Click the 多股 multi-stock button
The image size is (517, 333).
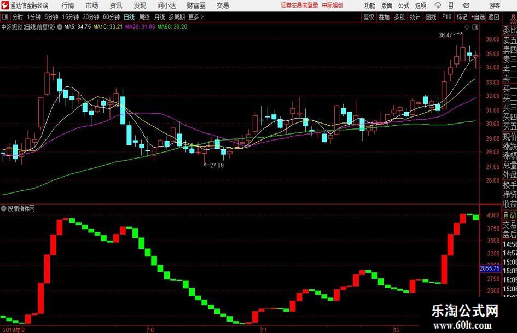(x=399, y=17)
